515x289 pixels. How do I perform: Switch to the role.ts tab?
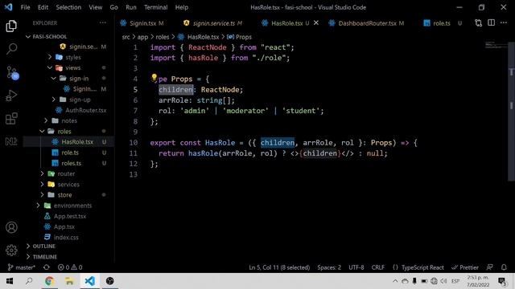point(442,23)
